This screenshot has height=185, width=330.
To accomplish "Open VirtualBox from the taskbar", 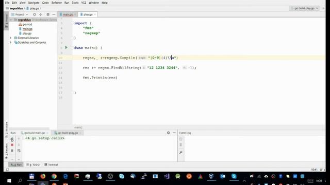I will [211, 176].
